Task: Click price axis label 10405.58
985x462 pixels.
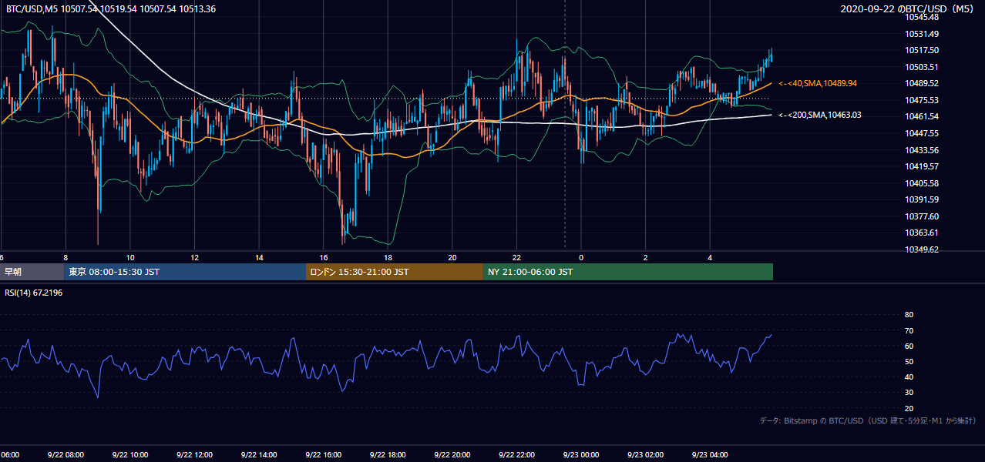Action: pos(922,183)
